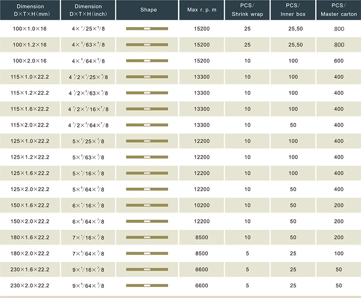
Task: Click master carton value 600
Action: pyautogui.click(x=339, y=61)
